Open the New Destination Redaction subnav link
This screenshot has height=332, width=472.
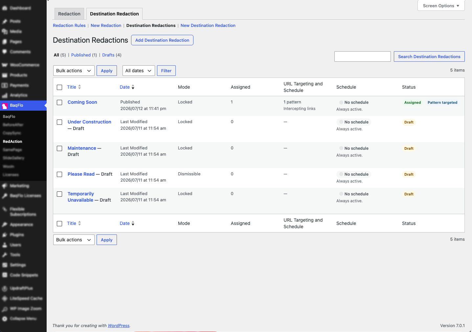pos(208,25)
